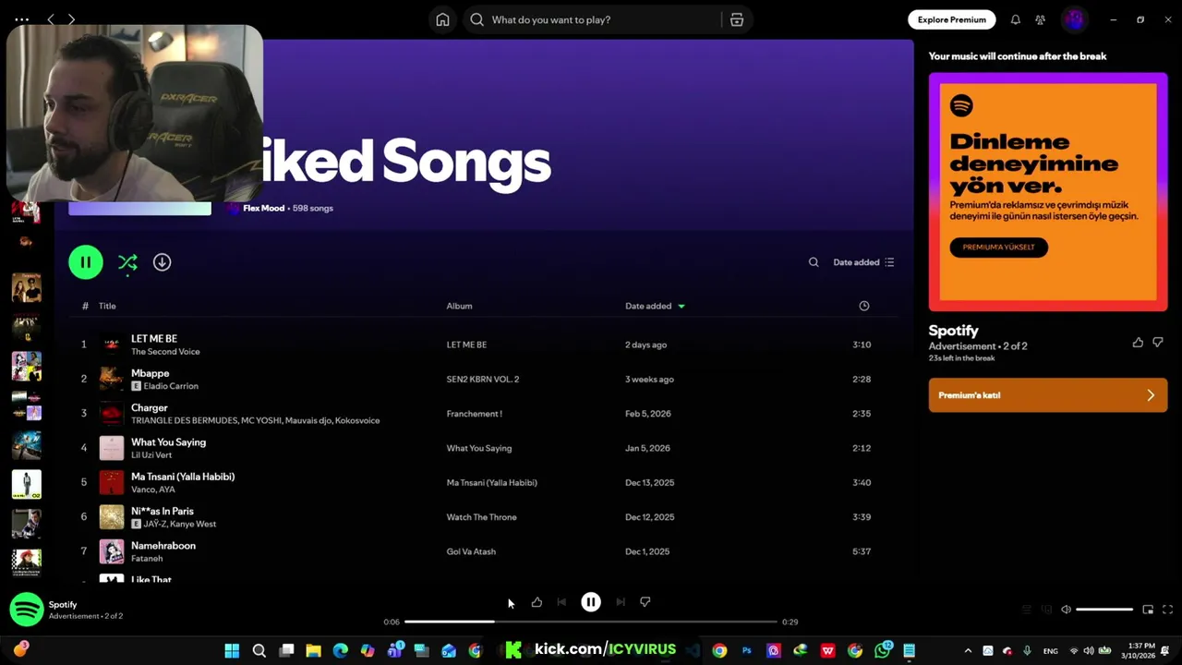
Task: Open the Franchement ! album link
Action: (x=474, y=414)
